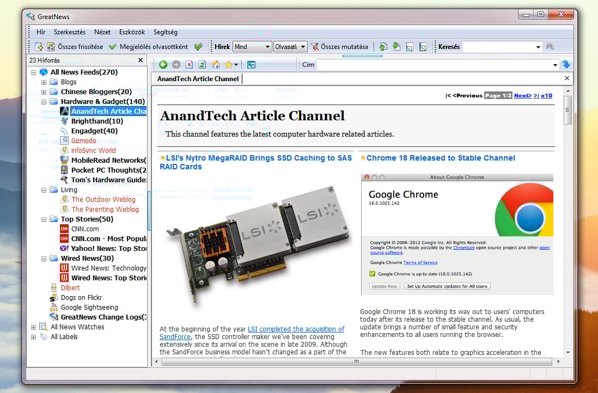Expand All Labels node
This screenshot has width=598, height=393.
34,337
